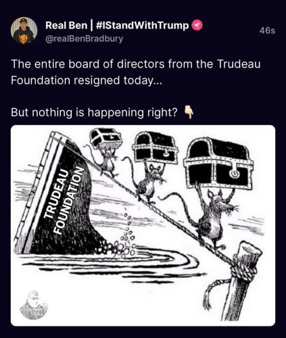Click the 'But nothing is happening right?' line
The image size is (286, 338).
click(x=94, y=112)
